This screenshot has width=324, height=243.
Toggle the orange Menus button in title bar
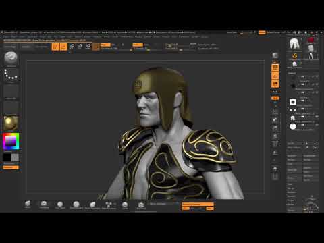pyautogui.click(x=262, y=32)
